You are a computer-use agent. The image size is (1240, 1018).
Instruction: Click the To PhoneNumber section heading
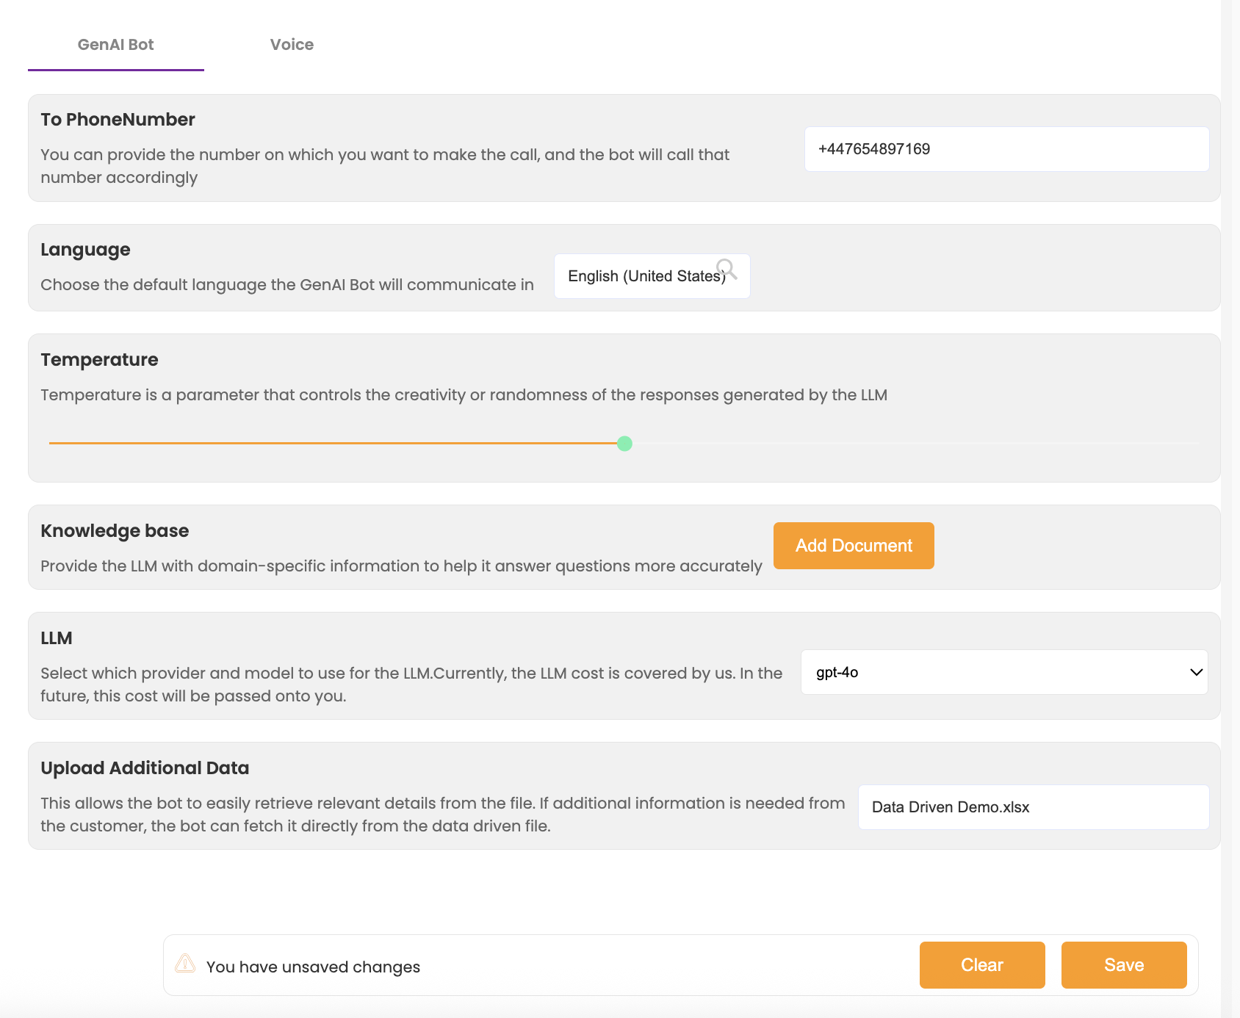pyautogui.click(x=118, y=120)
